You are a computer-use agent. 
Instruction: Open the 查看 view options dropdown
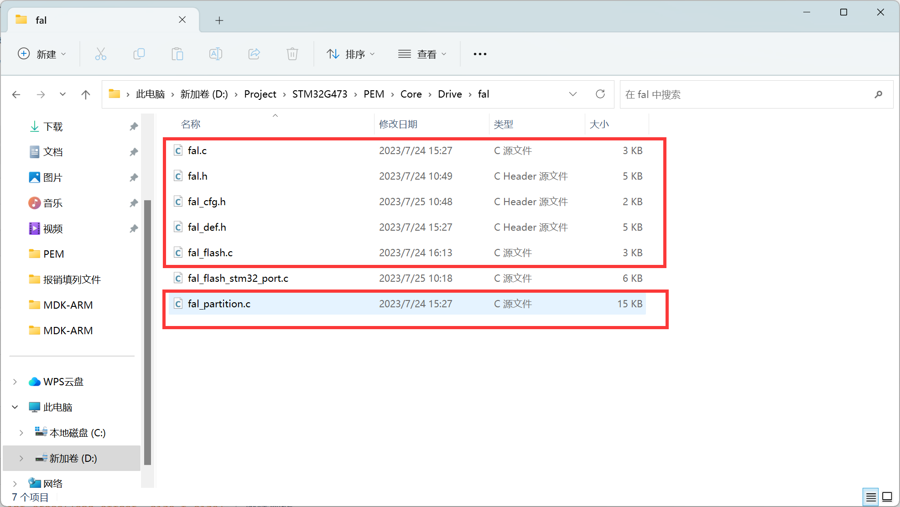423,54
